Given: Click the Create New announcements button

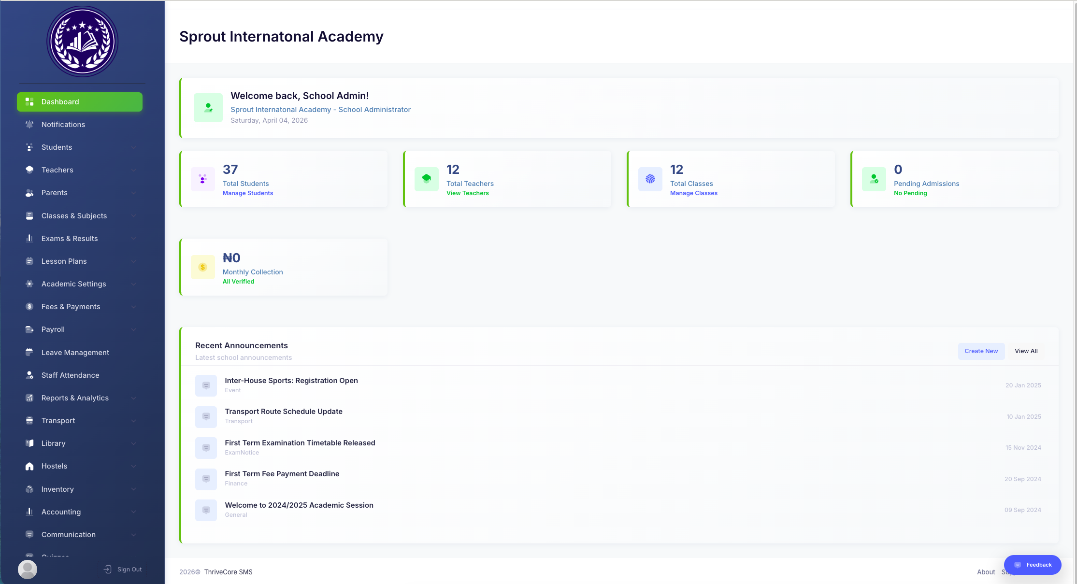Looking at the screenshot, I should tap(981, 351).
